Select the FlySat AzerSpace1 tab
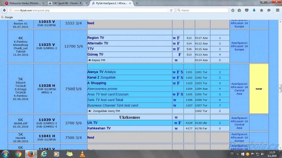This screenshot has width=282, height=158. point(111,3)
